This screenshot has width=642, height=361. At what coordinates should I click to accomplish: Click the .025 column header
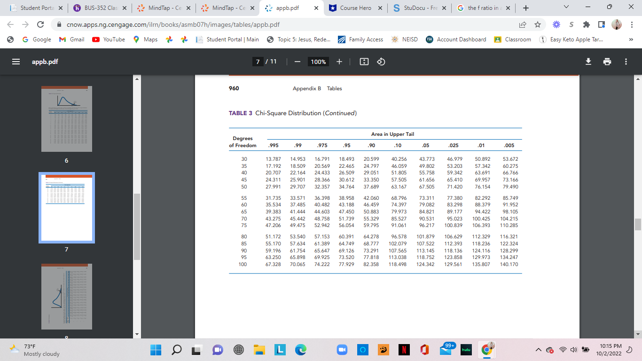pyautogui.click(x=453, y=146)
